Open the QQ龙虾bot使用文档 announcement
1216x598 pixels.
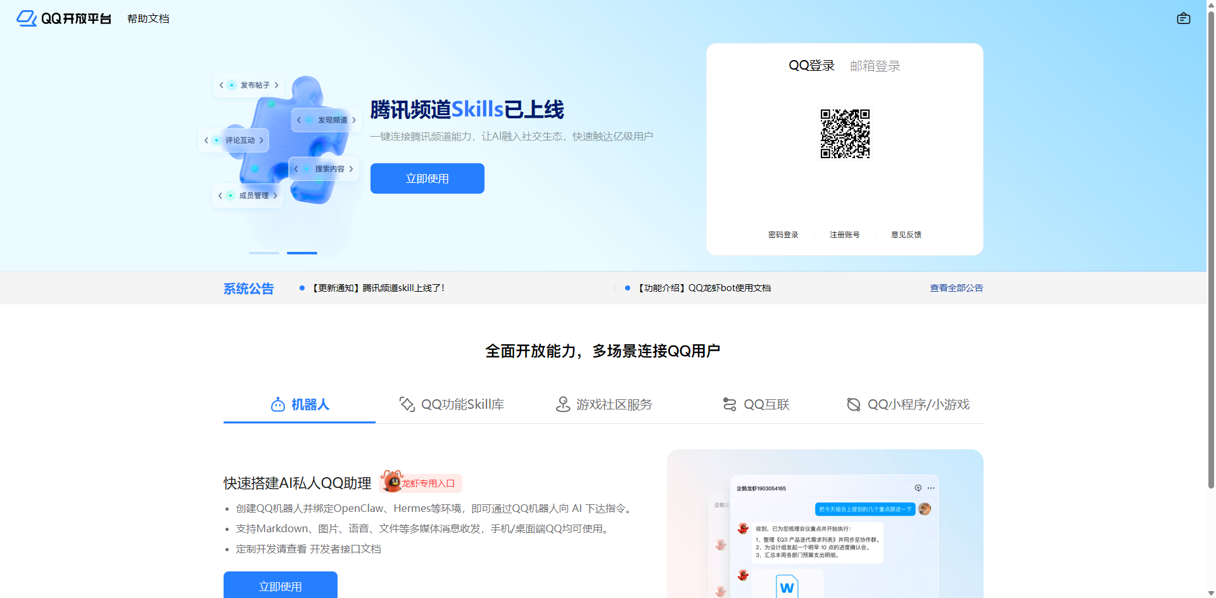tap(704, 288)
